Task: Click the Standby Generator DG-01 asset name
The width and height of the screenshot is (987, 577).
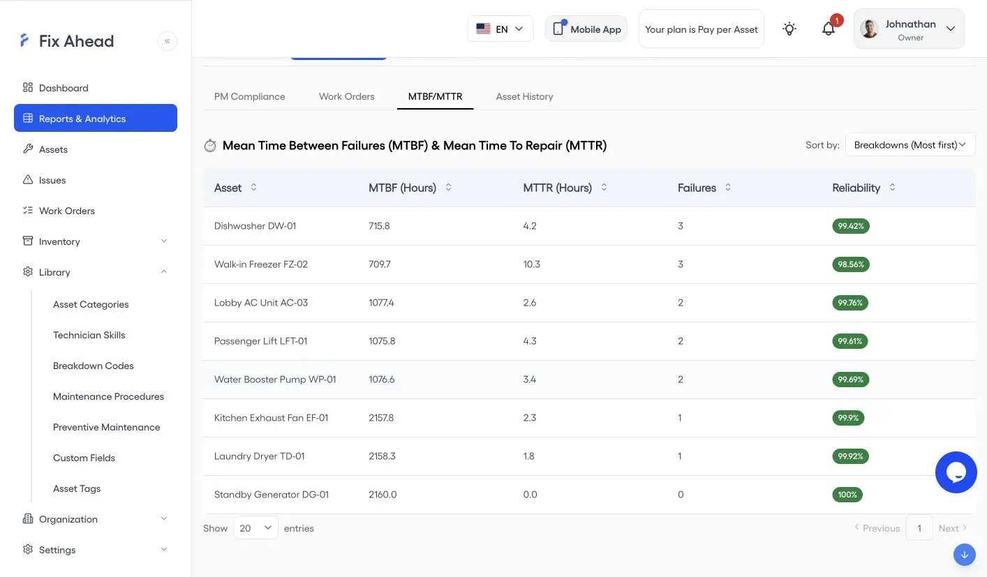Action: (272, 495)
